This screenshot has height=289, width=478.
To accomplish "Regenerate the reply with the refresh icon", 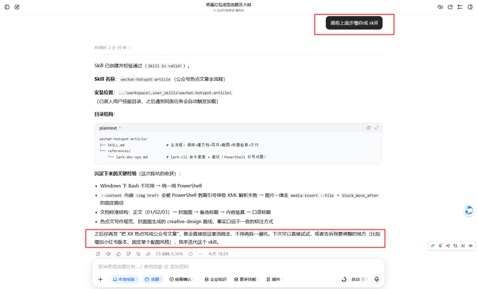I will click(x=190, y=254).
